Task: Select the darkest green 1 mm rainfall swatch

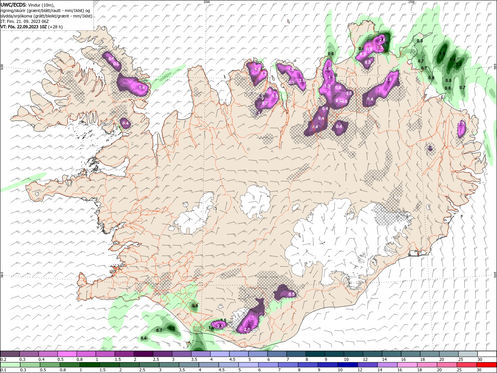Action: click(x=89, y=365)
